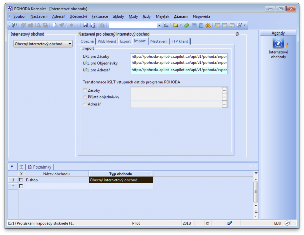Click the first panel layout toolbar icon

pyautogui.click(x=217, y=25)
